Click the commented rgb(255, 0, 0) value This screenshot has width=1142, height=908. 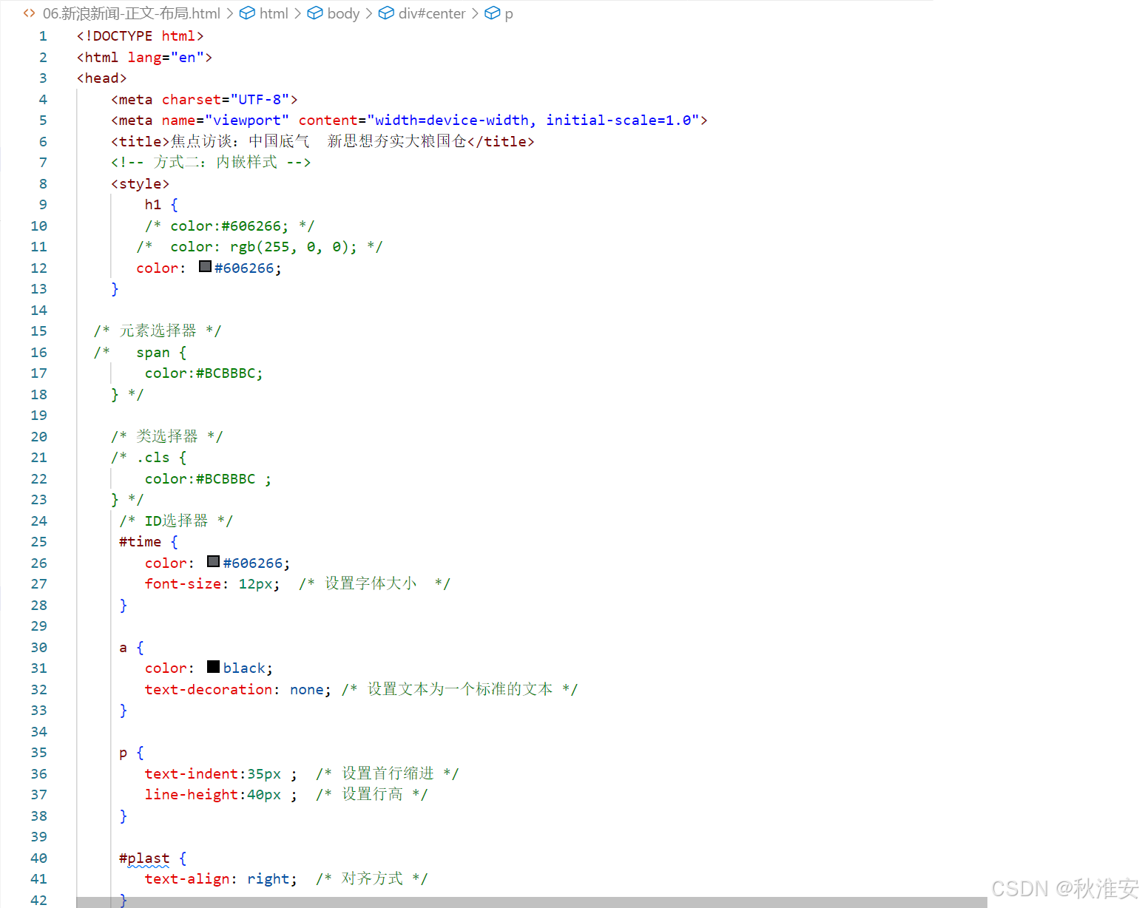pos(294,247)
